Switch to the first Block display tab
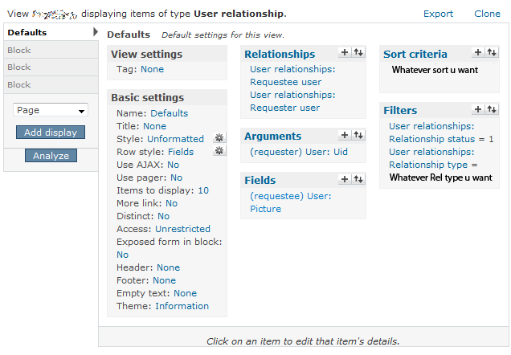This screenshot has width=511, height=355. click(19, 50)
